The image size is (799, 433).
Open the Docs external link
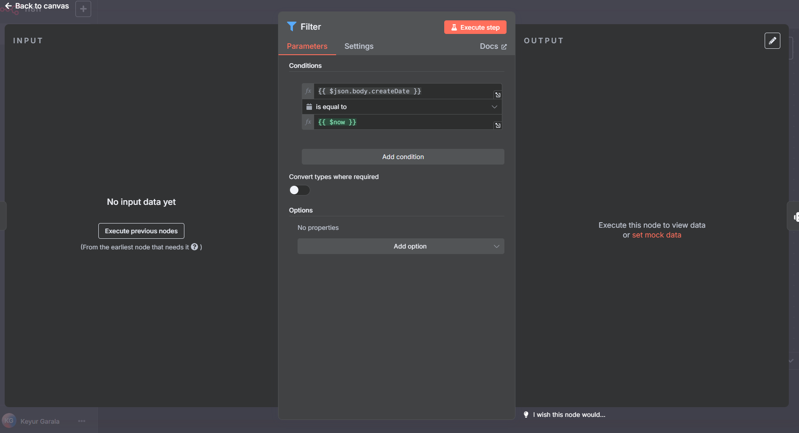click(493, 46)
